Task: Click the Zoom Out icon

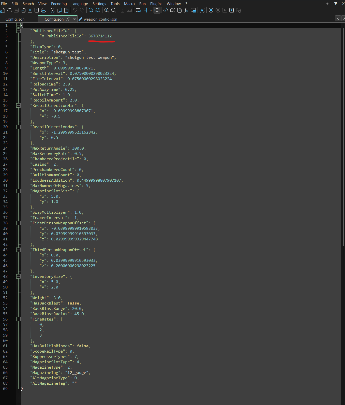Action: point(114,10)
